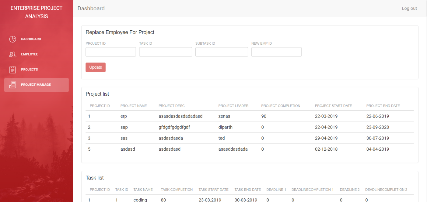Click description 'gfdgdfgdgdfgdf' cell

tap(174, 127)
